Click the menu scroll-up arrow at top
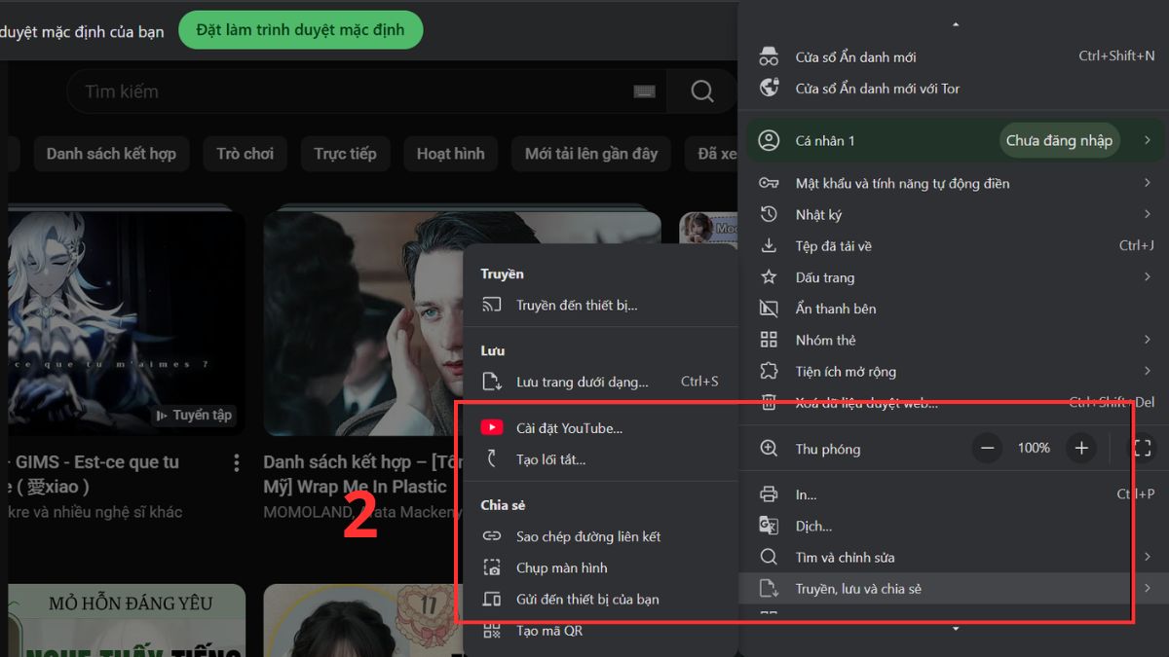This screenshot has height=657, width=1169. pyautogui.click(x=956, y=23)
